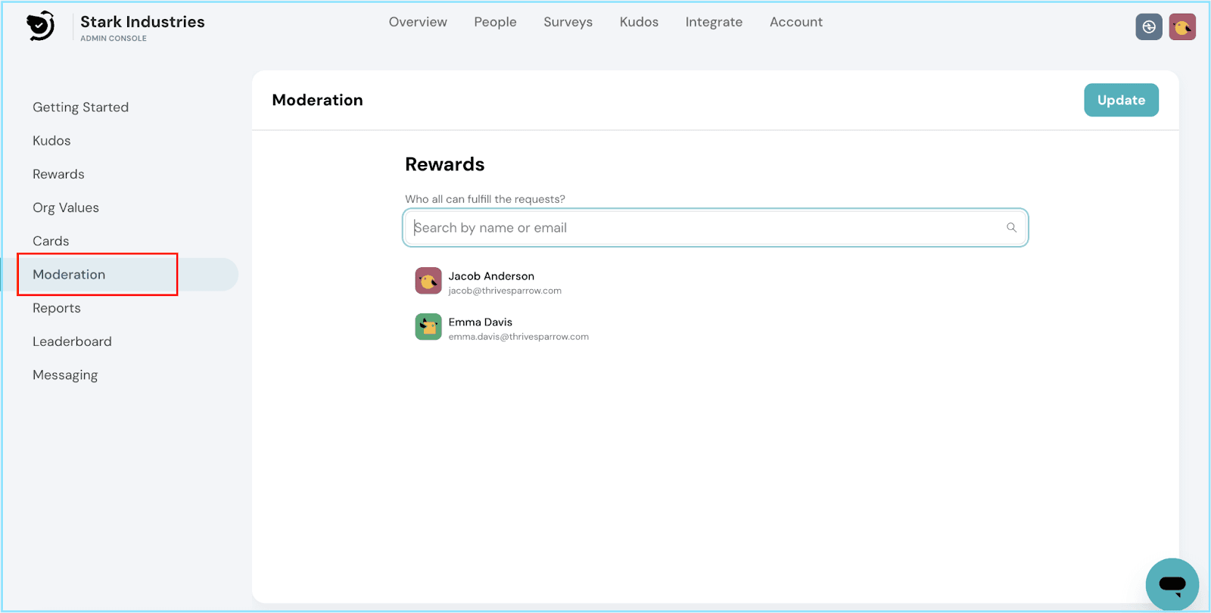Image resolution: width=1211 pixels, height=613 pixels.
Task: Open Getting Started in the sidebar
Action: 80,107
